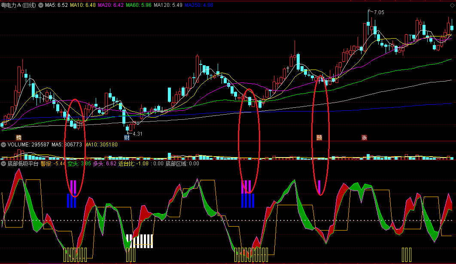Select the 底部区域: 0.00 value
Viewport: 456px width, 264px height.
click(x=182, y=164)
